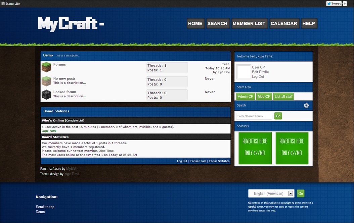This screenshot has height=223, width=354.
Task: Open the HOME menu item
Action: (x=195, y=23)
